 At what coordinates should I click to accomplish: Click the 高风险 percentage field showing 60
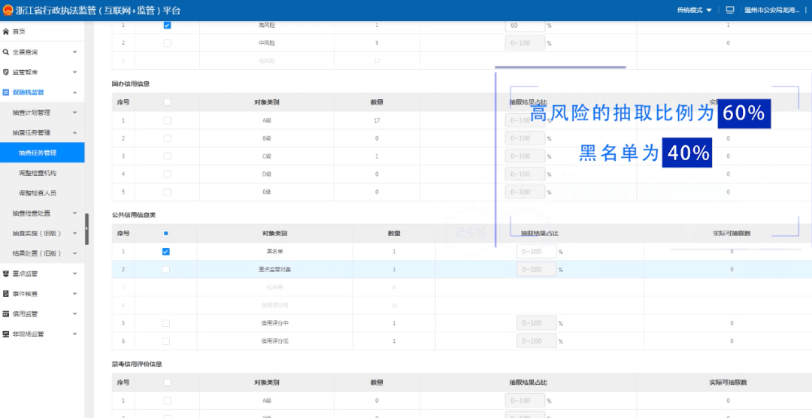click(x=525, y=26)
